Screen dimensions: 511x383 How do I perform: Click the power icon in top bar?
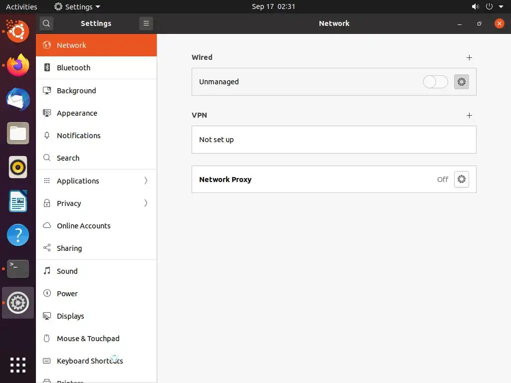(489, 6)
